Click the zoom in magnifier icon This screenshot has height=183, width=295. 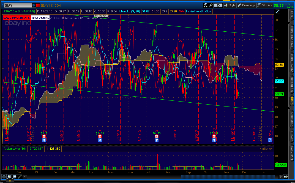[9, 177]
